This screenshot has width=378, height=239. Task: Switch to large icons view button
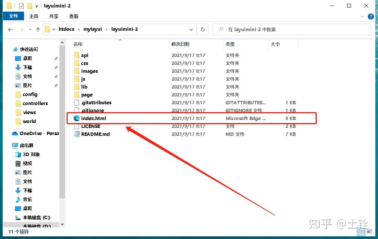click(x=369, y=231)
